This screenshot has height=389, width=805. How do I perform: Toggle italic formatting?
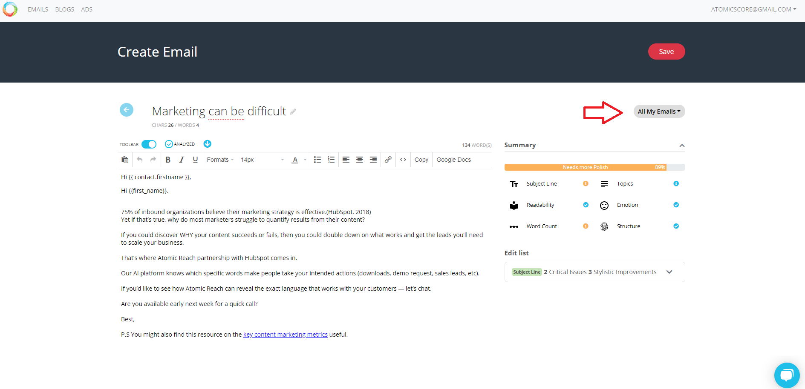click(182, 160)
